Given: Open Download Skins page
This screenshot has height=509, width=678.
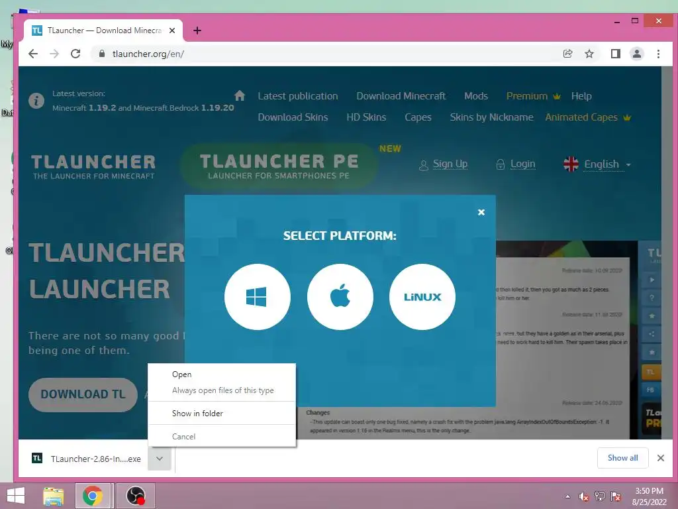Looking at the screenshot, I should pyautogui.click(x=293, y=117).
